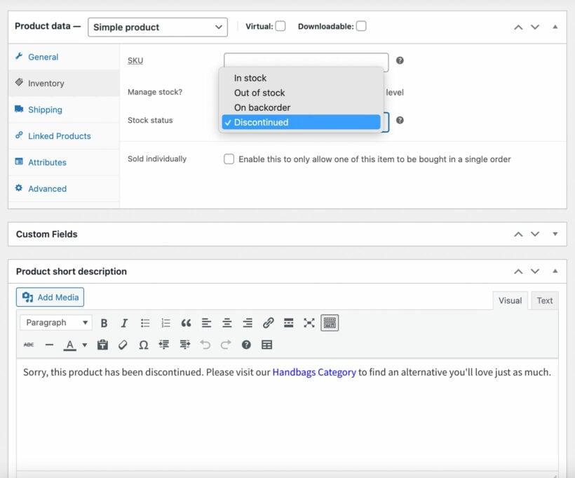Align text left
Screen dimensions: 575x478
(206, 323)
